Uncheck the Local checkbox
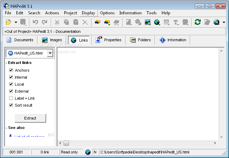 11,84
